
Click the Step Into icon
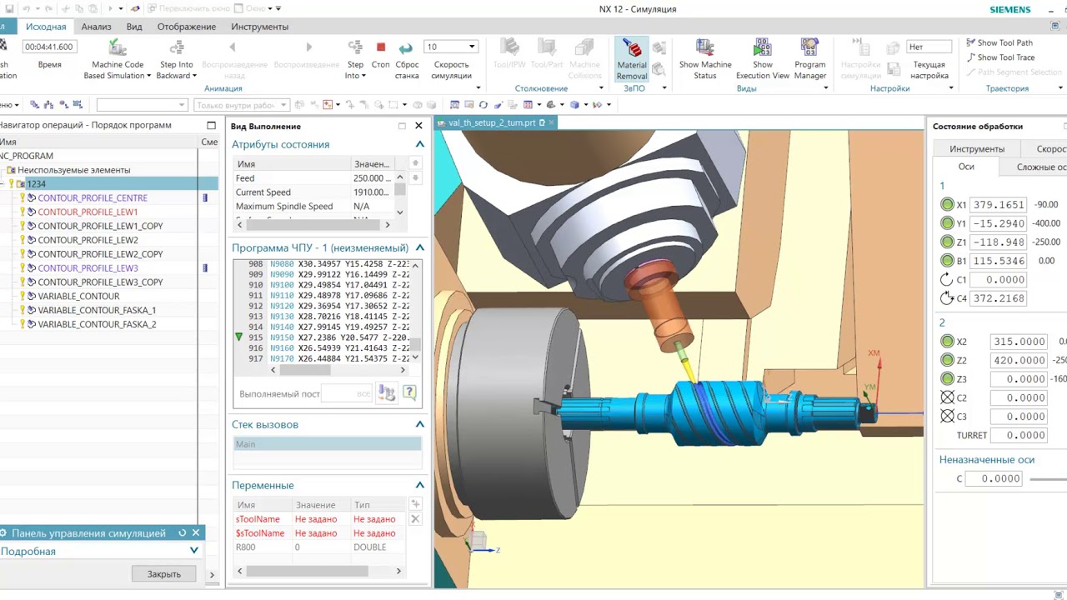coord(355,47)
